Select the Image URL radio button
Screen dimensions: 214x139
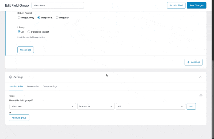click(x=39, y=18)
